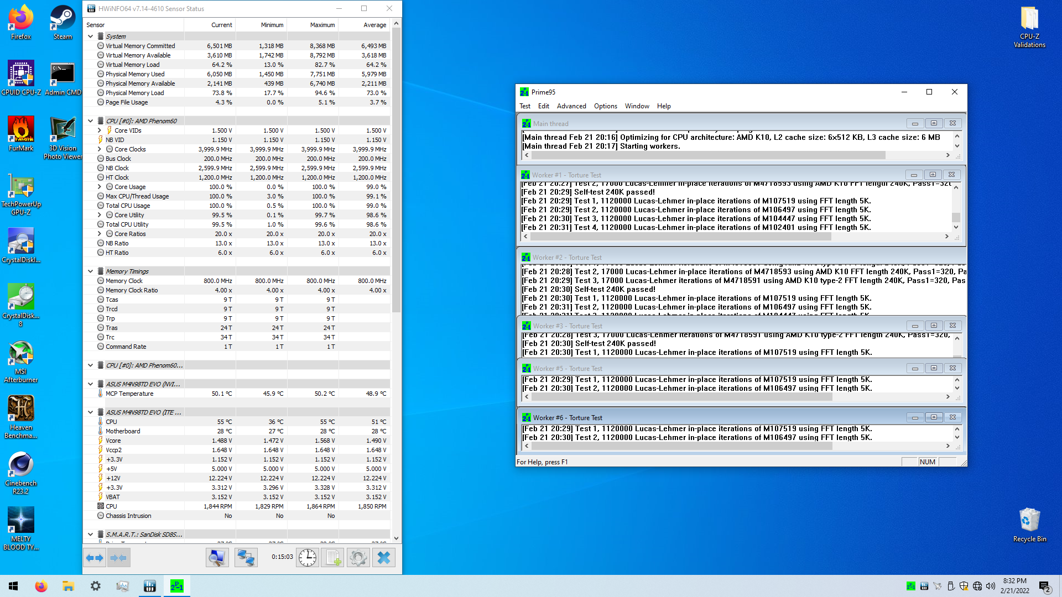Image resolution: width=1062 pixels, height=597 pixels.
Task: Open the Recycle Bin
Action: [1029, 525]
